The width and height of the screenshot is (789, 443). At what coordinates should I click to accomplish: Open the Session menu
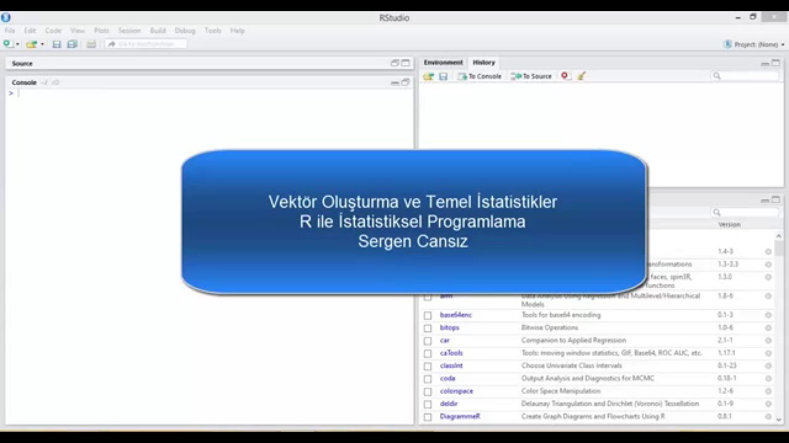coord(129,30)
